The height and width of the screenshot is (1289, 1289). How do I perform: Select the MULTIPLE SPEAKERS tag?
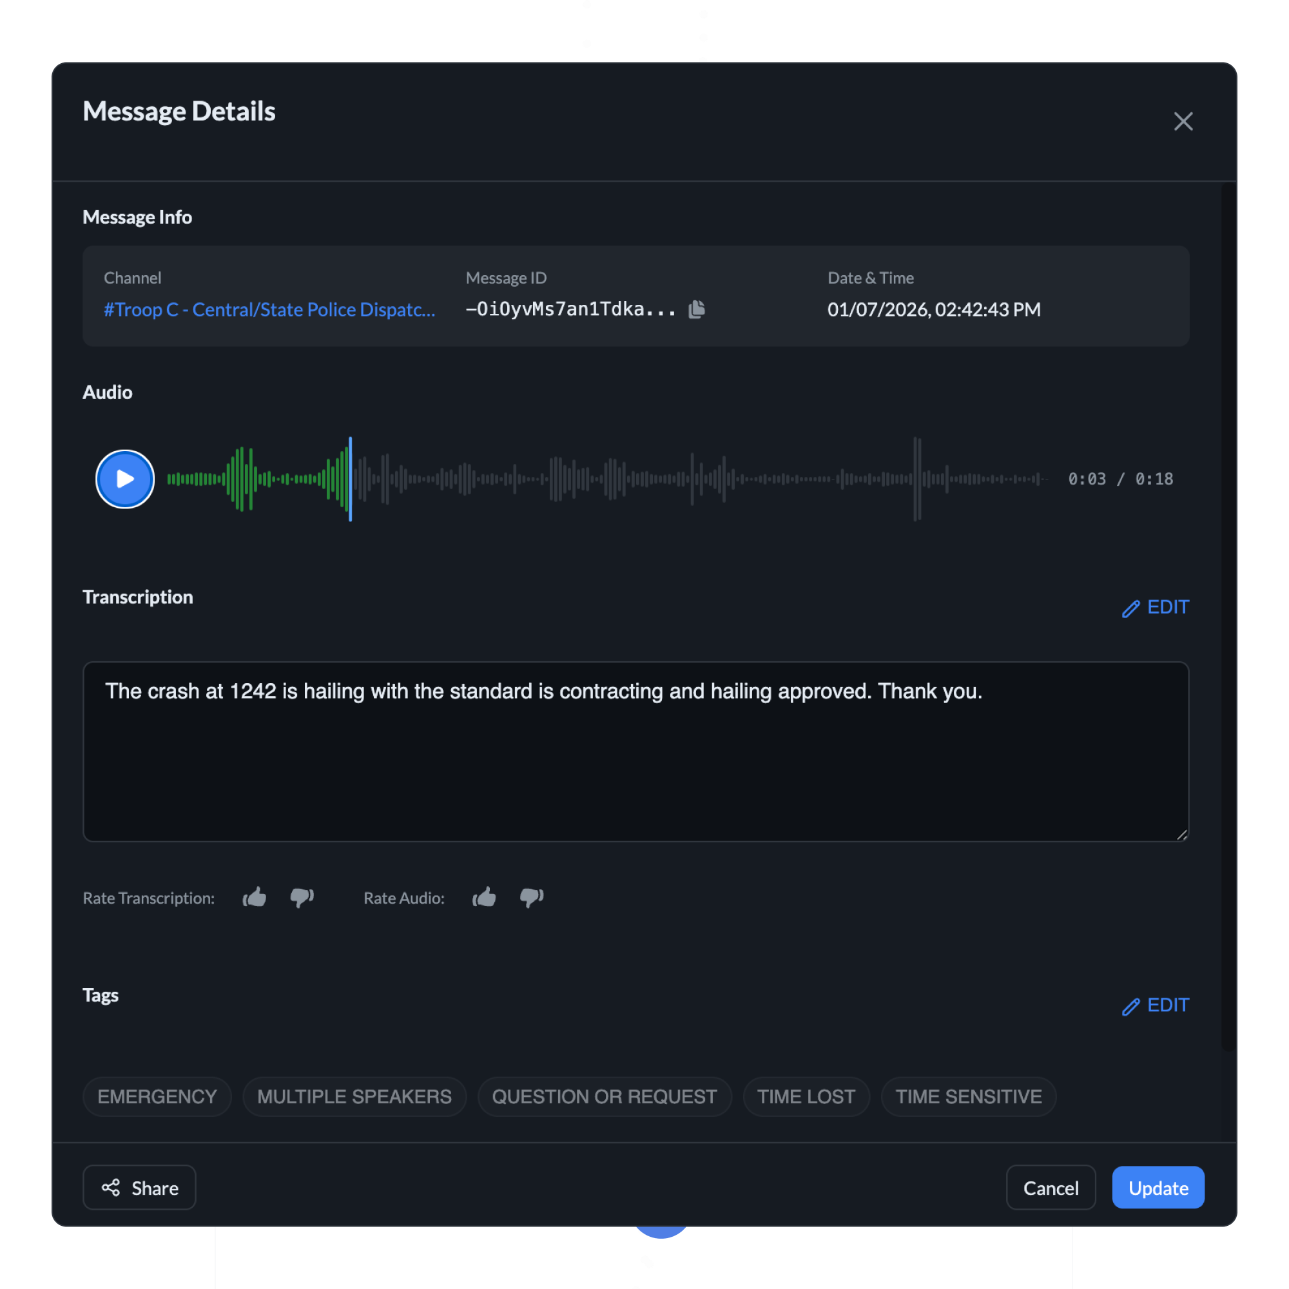point(354,1096)
